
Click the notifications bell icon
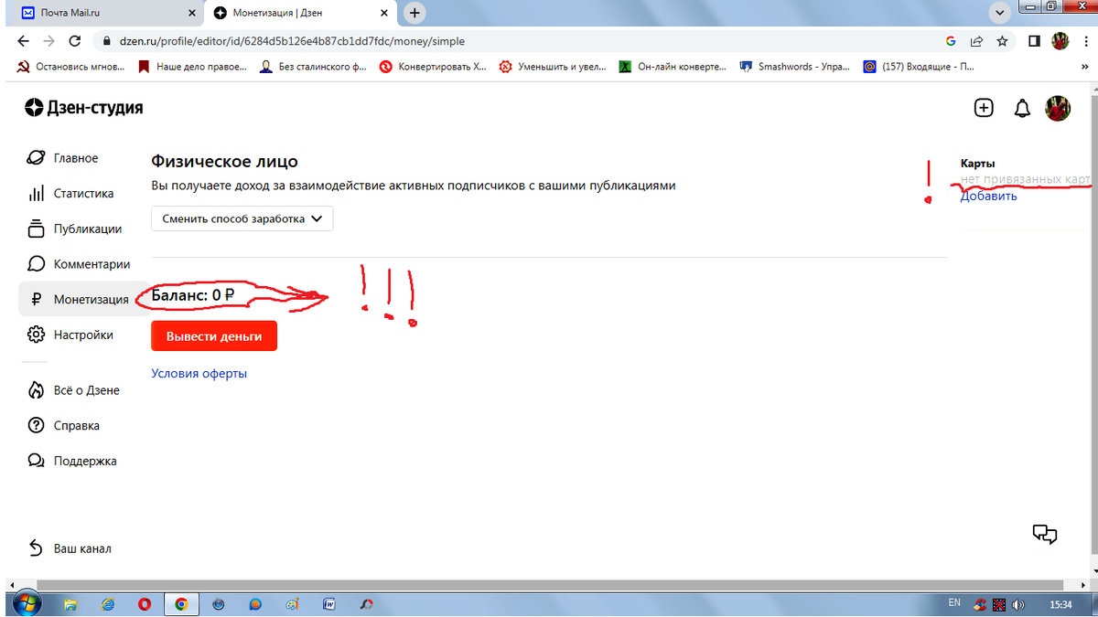[x=1020, y=107]
